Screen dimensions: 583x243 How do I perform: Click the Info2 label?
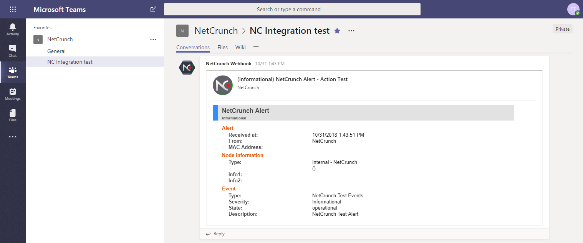click(x=235, y=180)
